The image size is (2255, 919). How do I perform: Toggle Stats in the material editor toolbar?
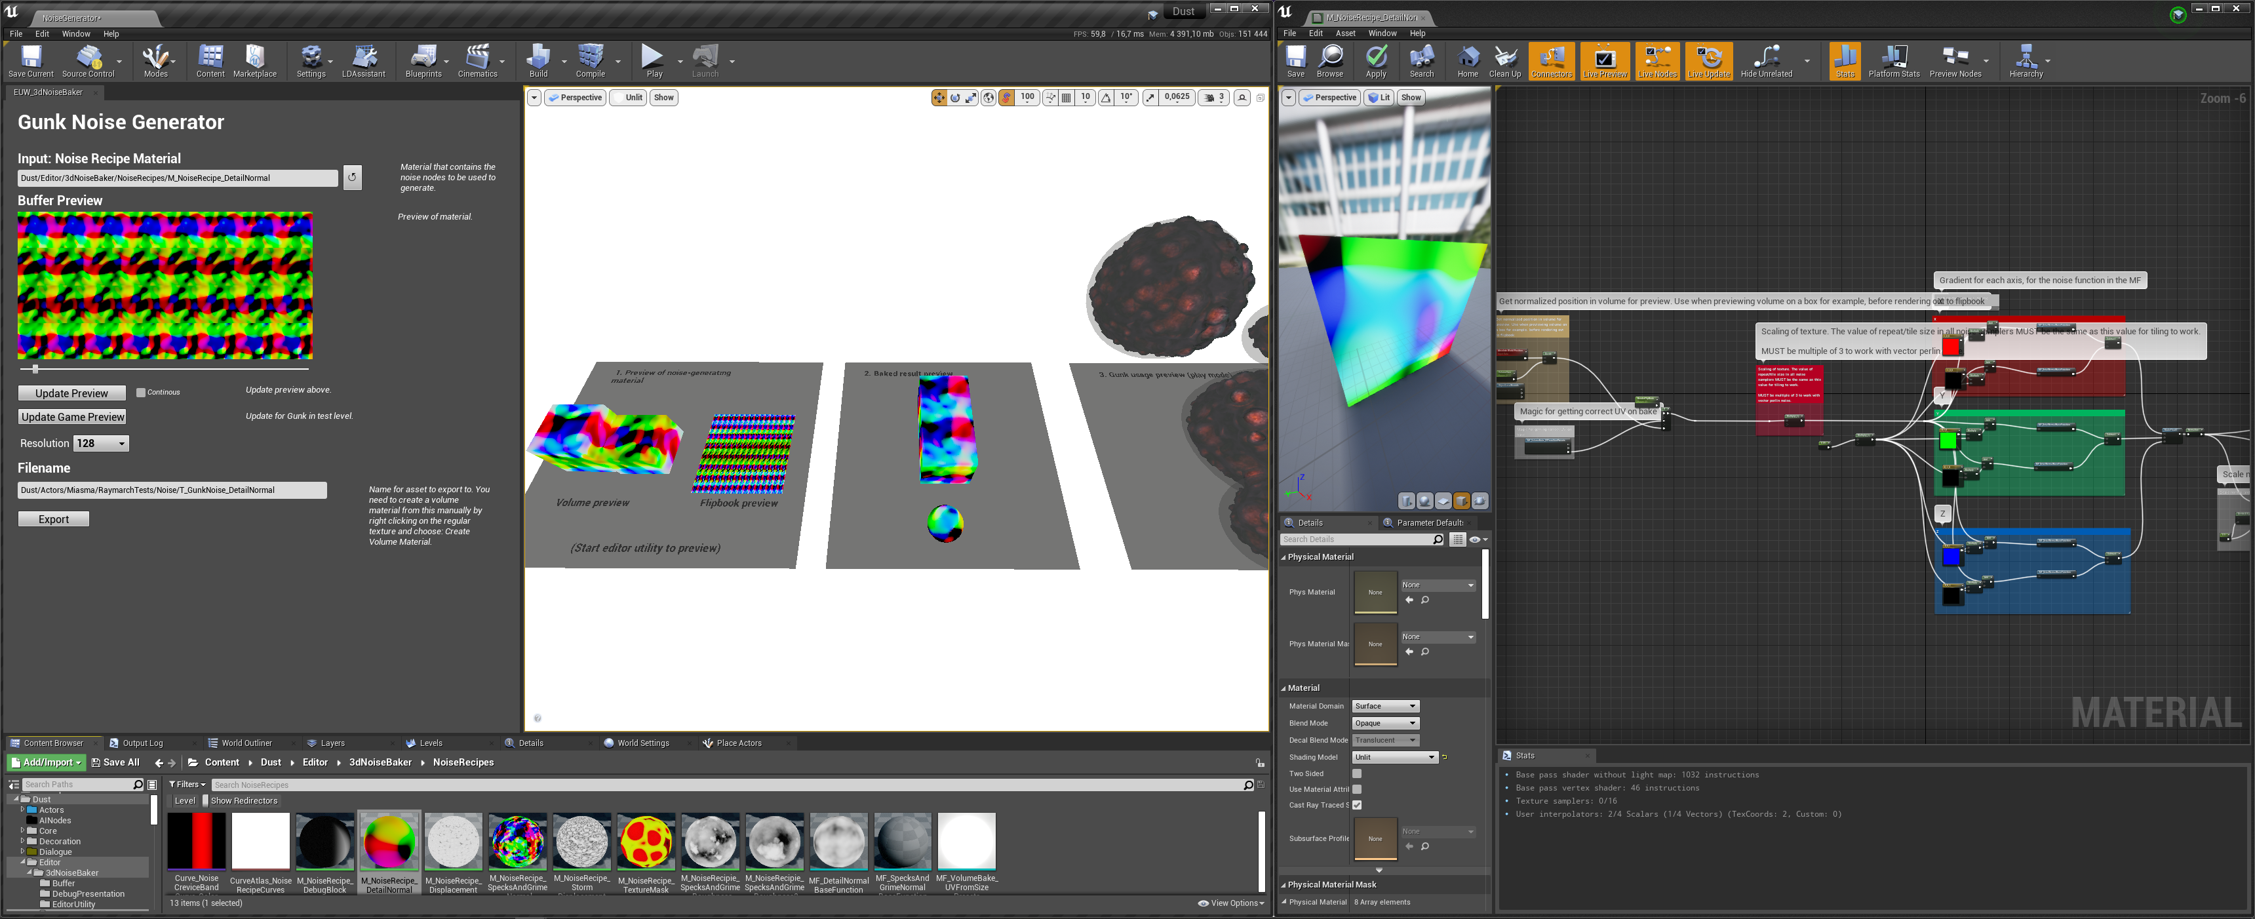tap(1845, 61)
